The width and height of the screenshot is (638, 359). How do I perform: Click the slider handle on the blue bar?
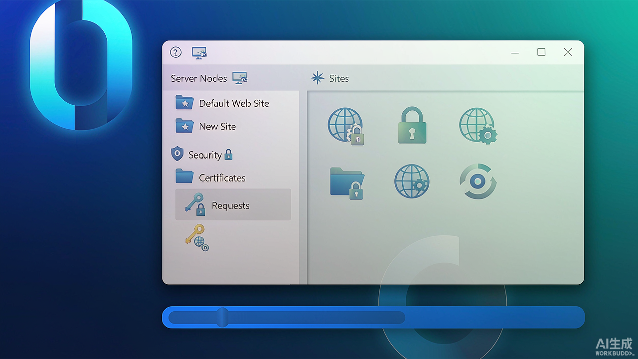pos(222,317)
